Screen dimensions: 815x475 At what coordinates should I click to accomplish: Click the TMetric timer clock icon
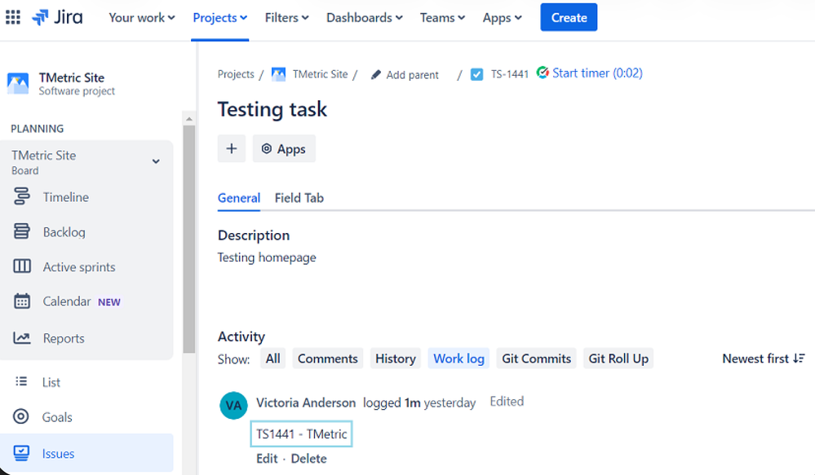click(543, 73)
